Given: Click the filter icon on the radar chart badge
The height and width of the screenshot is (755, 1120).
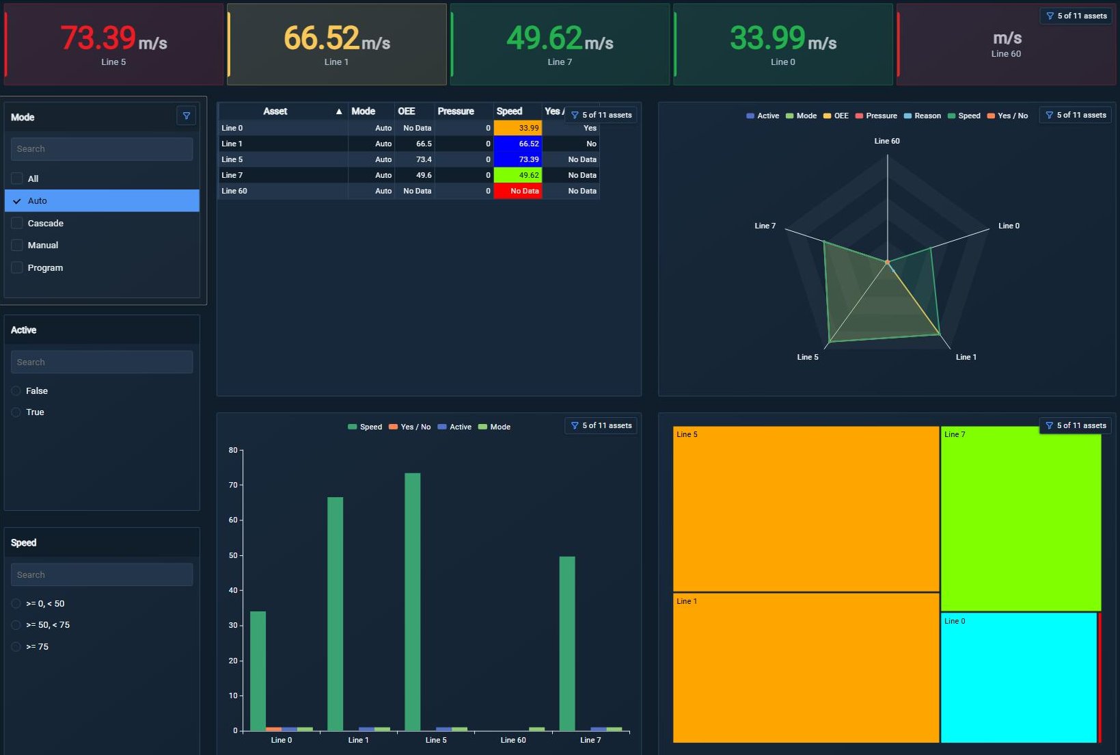Looking at the screenshot, I should pyautogui.click(x=1049, y=115).
